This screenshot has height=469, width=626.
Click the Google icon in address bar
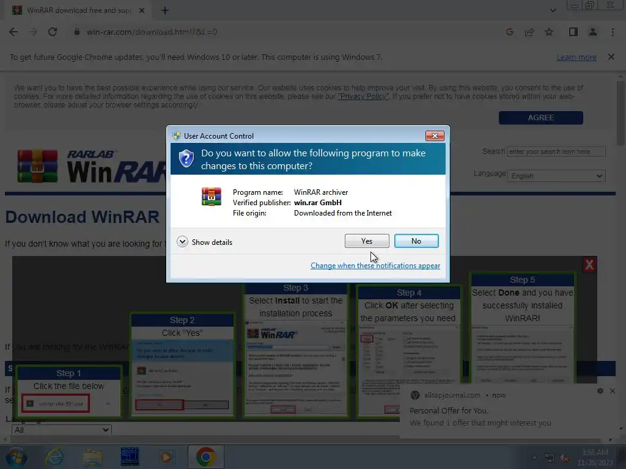pyautogui.click(x=509, y=32)
